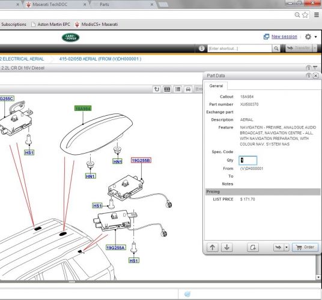The image size is (322, 300).
Task: Click the shortcut search magnifier button
Action: 276,49
